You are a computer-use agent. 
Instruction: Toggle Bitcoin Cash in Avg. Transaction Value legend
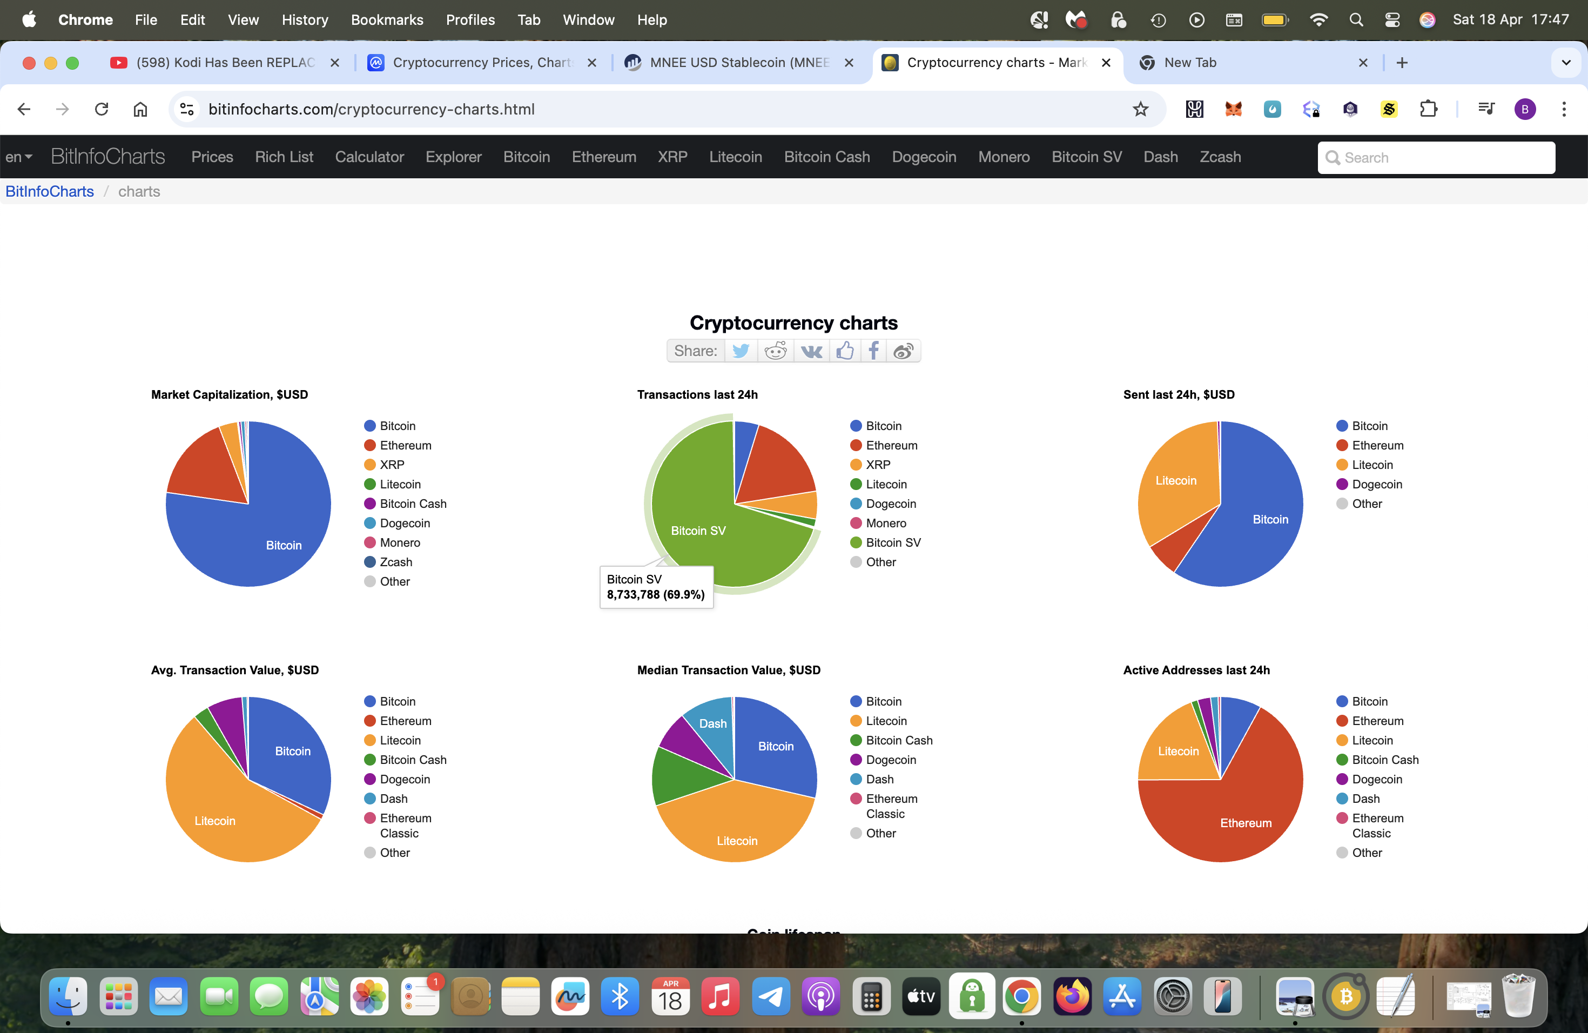point(406,760)
